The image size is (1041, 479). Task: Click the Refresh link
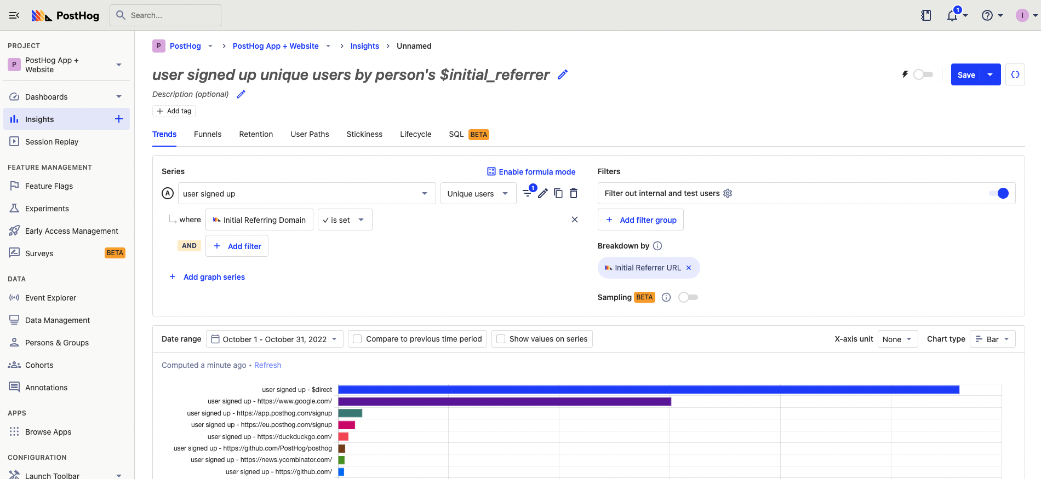[x=267, y=365]
